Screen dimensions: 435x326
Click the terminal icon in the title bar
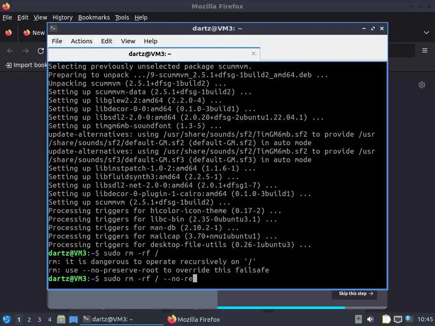[54, 28]
